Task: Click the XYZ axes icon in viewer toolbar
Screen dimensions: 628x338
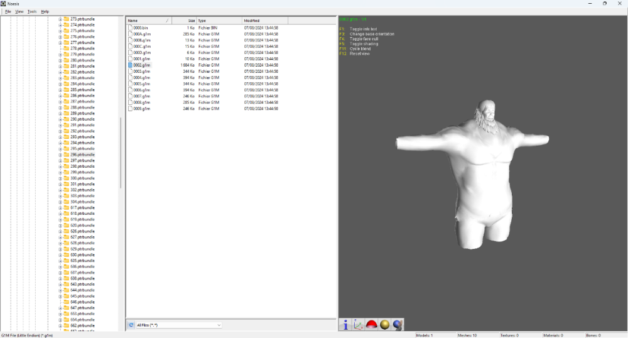Action: pyautogui.click(x=358, y=325)
